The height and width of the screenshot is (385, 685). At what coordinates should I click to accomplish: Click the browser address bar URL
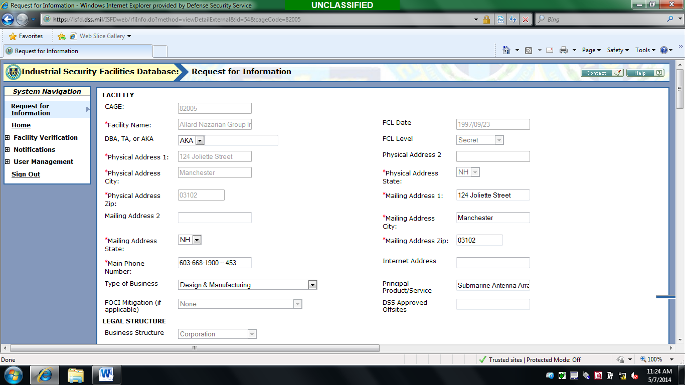pyautogui.click(x=177, y=20)
